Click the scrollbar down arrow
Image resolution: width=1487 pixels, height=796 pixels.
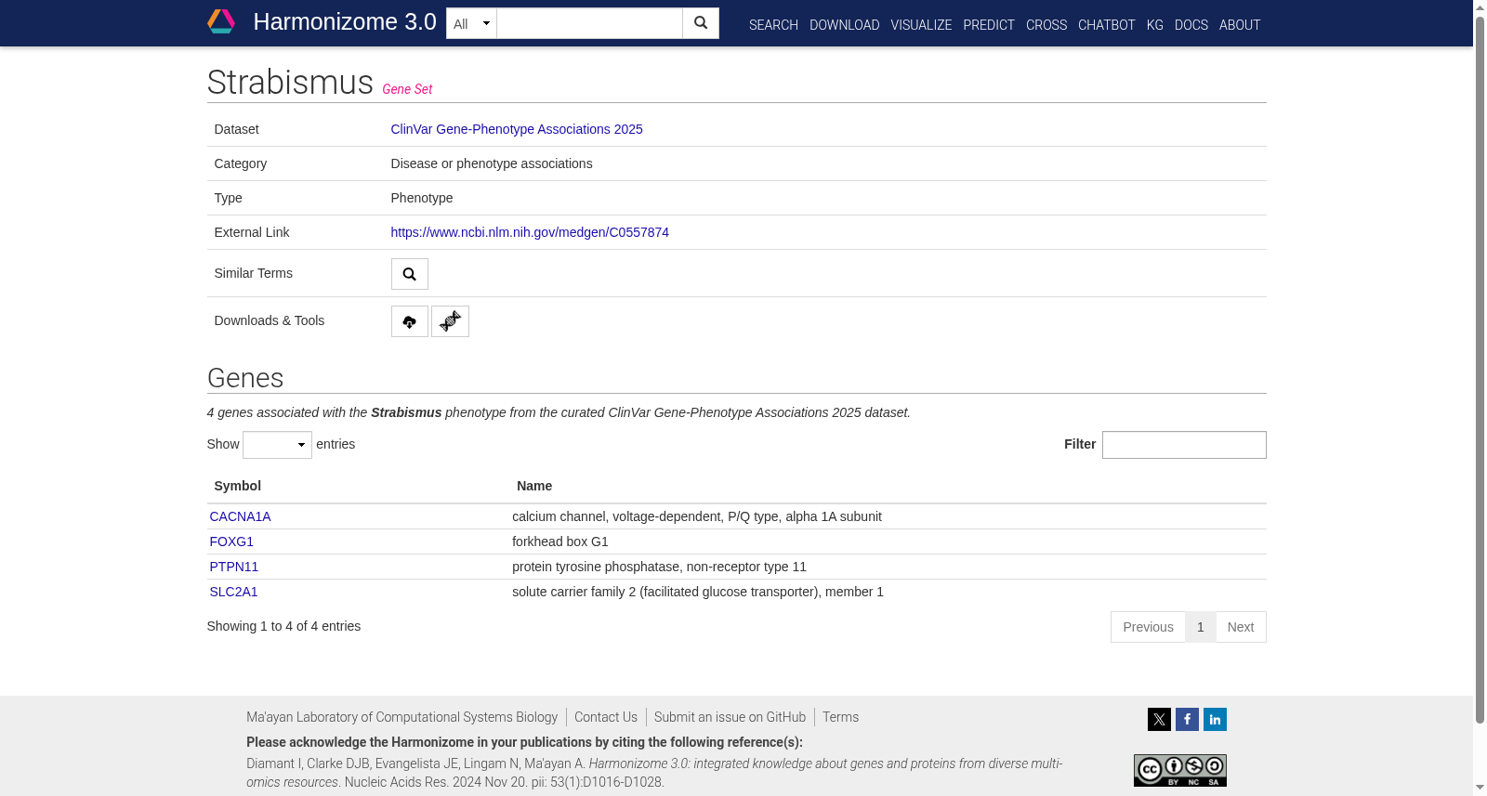click(1480, 788)
